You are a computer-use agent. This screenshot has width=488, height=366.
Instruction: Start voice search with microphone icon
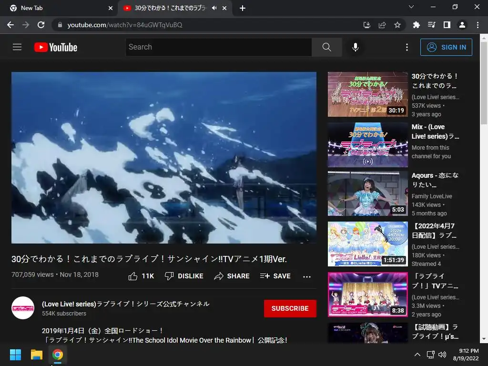tap(355, 47)
